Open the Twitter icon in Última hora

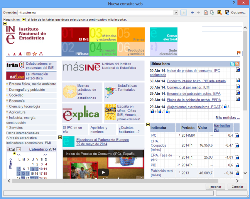coord(233,64)
